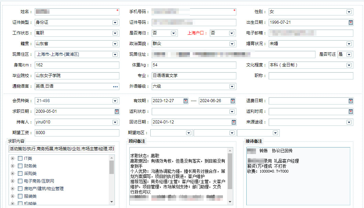
Task: Open the 退费日期 calendar icon
Action: [351, 101]
